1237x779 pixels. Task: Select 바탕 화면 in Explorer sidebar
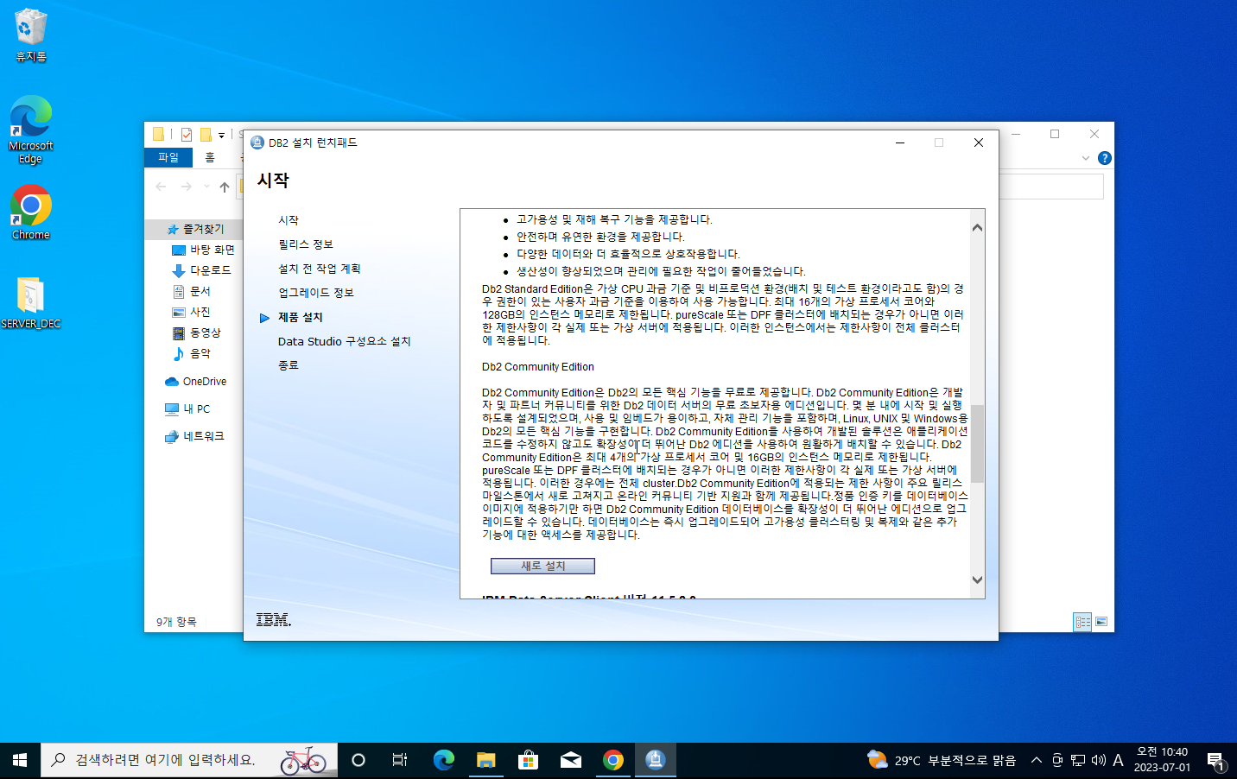pos(203,250)
